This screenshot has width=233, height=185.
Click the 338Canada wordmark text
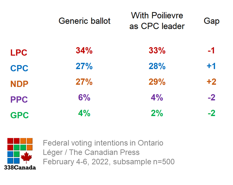point(20,168)
